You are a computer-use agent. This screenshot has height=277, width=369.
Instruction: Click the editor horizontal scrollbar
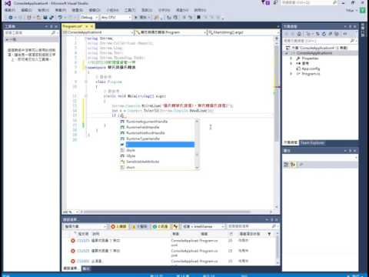tap(175, 212)
